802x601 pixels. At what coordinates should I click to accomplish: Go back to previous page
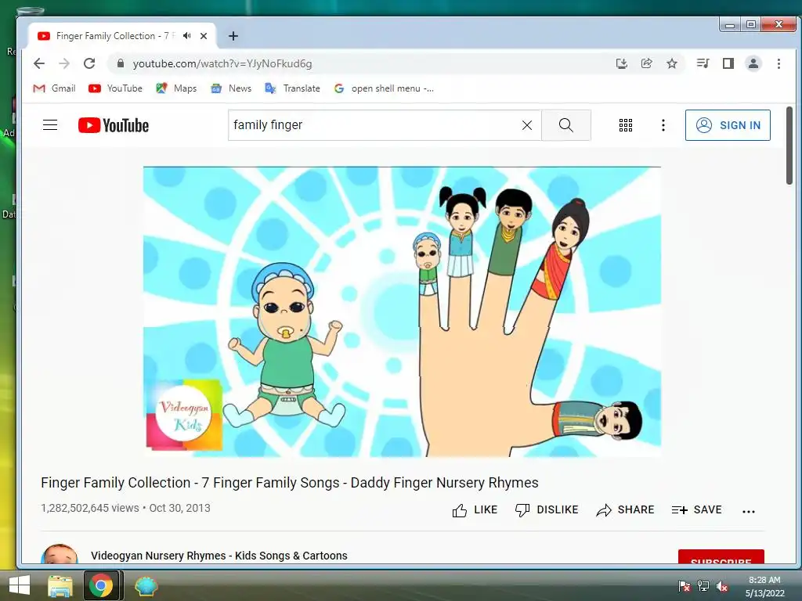[39, 63]
